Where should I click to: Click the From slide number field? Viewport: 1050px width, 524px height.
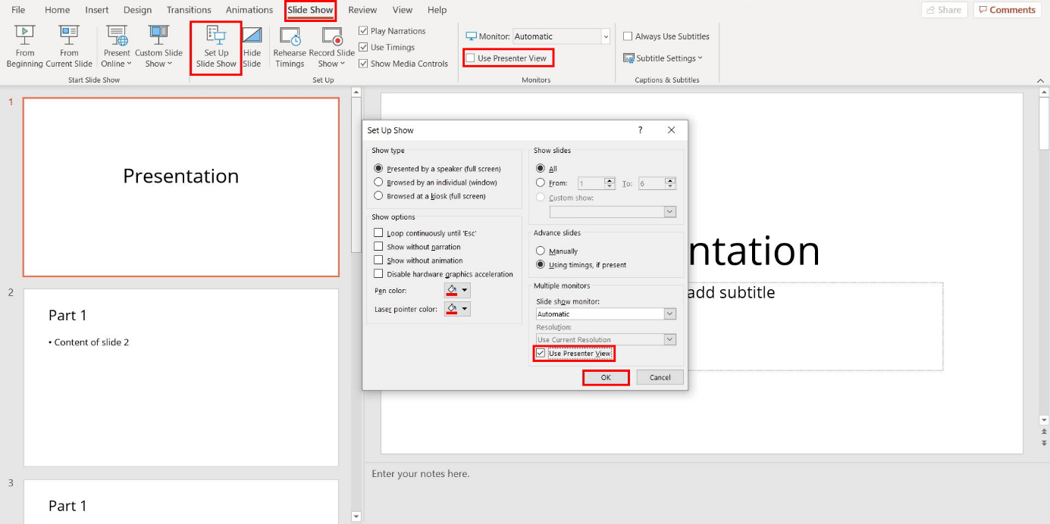591,183
